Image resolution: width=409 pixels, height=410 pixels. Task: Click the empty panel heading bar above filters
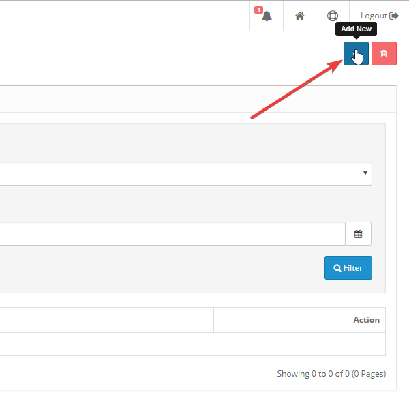(x=191, y=99)
